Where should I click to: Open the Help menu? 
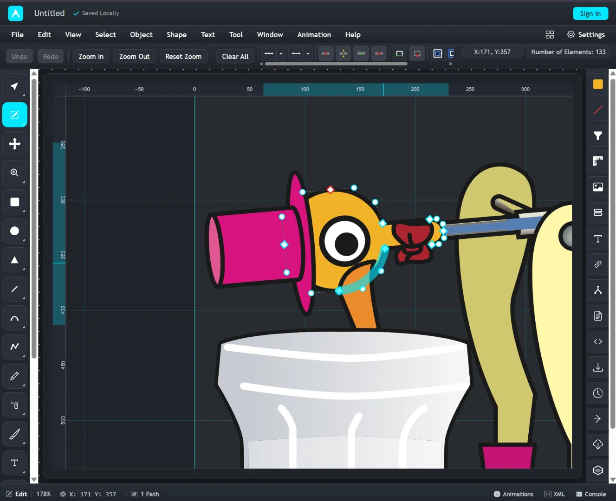(353, 34)
